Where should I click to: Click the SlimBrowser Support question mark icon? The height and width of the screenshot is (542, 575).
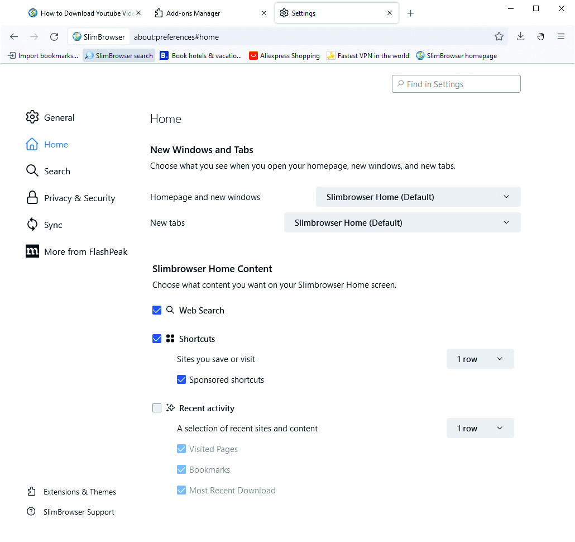pyautogui.click(x=31, y=511)
